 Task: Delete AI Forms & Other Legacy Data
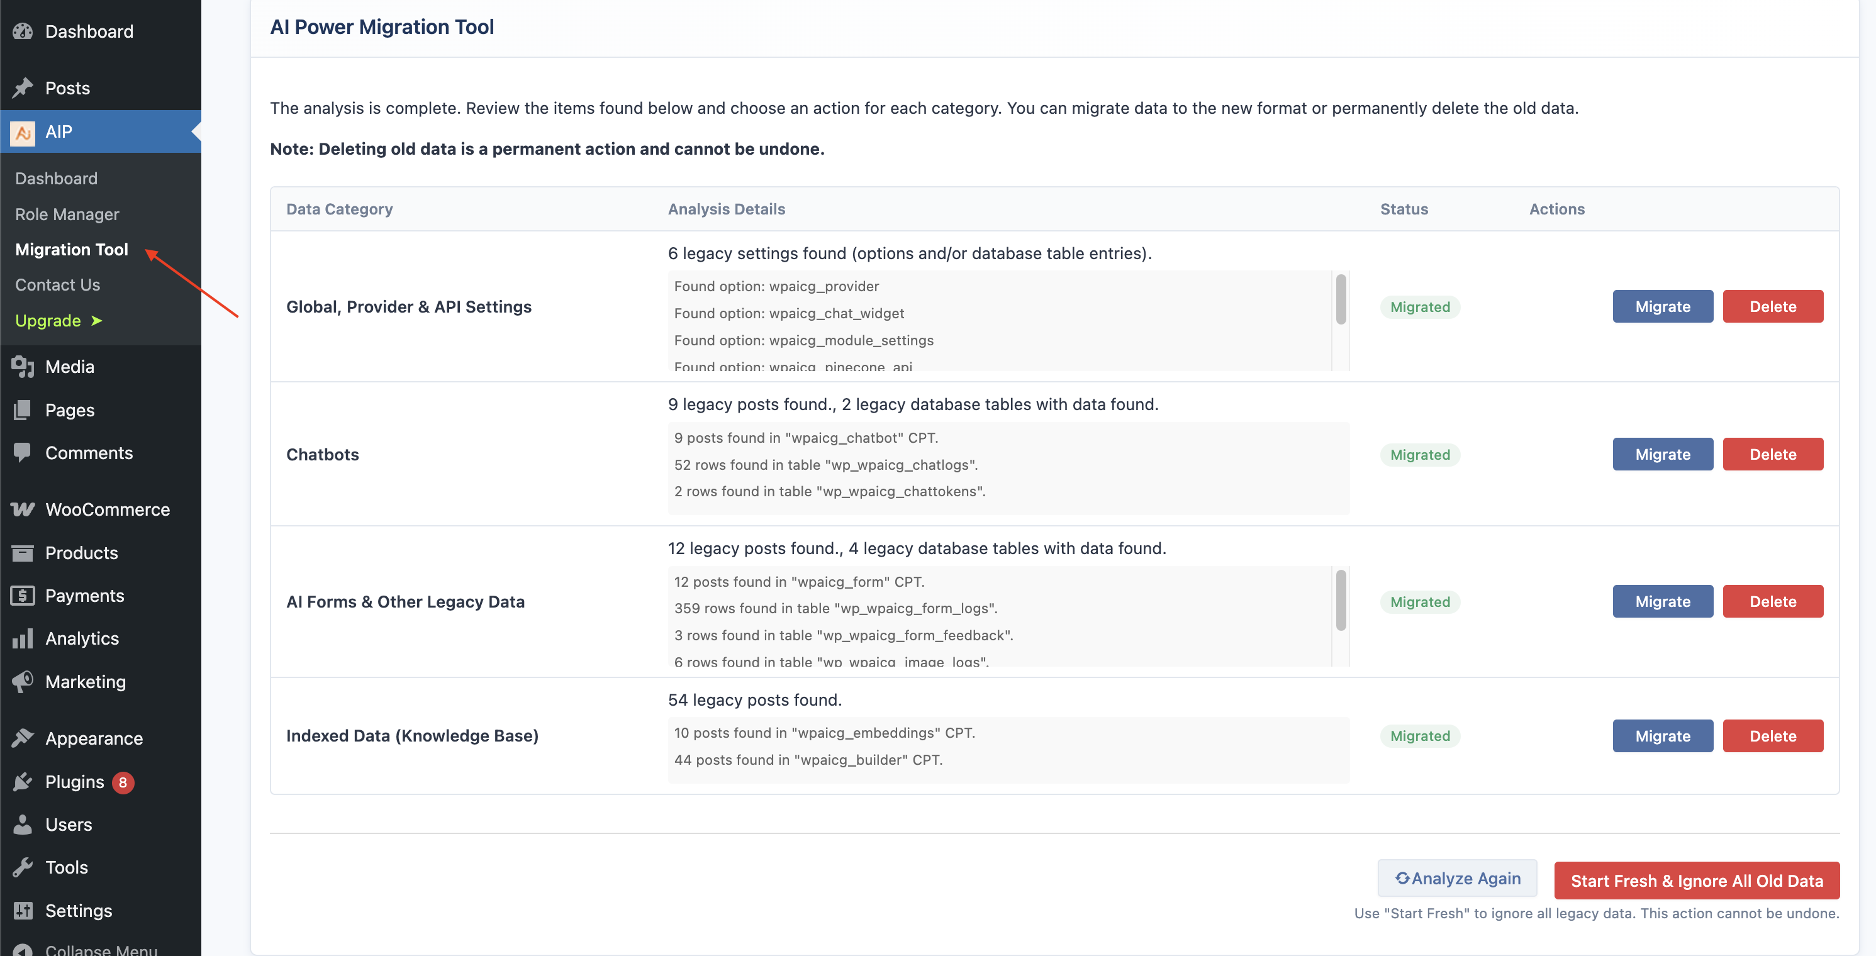point(1773,601)
